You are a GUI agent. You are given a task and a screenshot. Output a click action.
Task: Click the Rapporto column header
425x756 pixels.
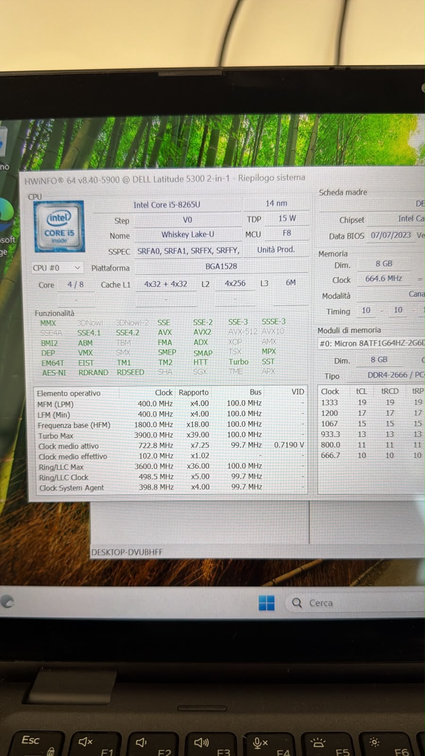point(194,393)
